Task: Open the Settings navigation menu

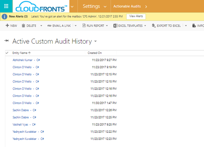Action: tap(91, 6)
